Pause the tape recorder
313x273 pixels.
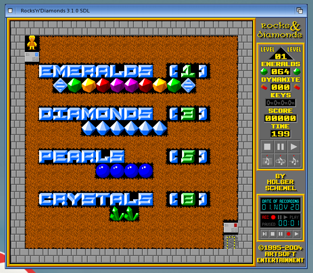[x=281, y=233]
